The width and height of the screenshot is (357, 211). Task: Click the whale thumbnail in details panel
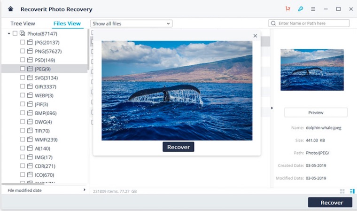(312, 70)
